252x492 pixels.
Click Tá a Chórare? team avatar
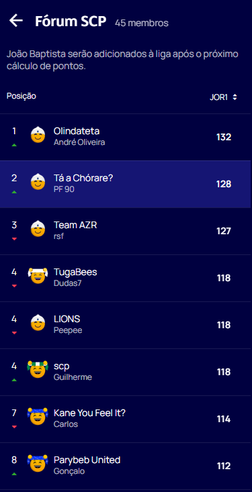click(x=38, y=182)
